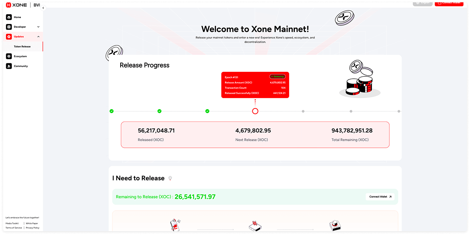Collapse the Updates menu chevron
Image resolution: width=470 pixels, height=235 pixels.
(x=38, y=37)
